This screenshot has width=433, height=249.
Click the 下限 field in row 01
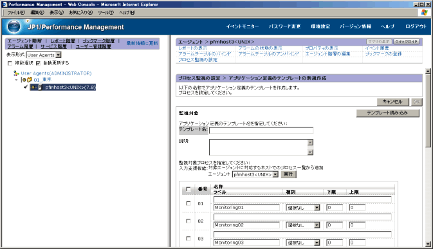[x=335, y=208]
